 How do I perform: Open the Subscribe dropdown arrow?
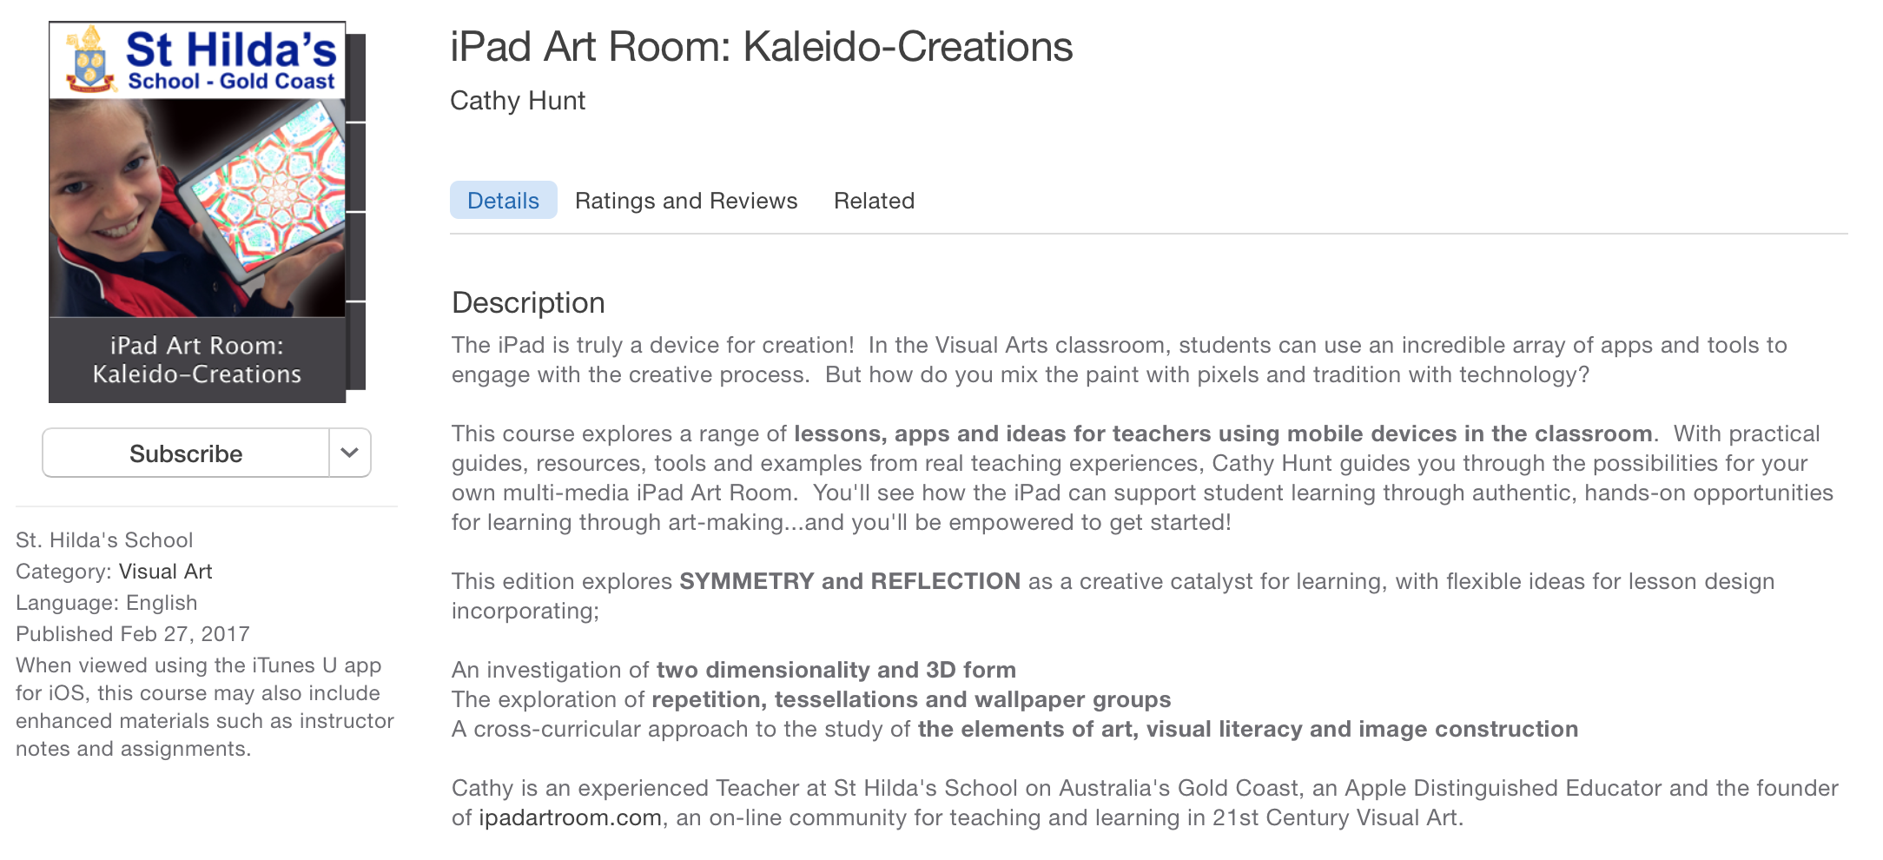click(350, 453)
